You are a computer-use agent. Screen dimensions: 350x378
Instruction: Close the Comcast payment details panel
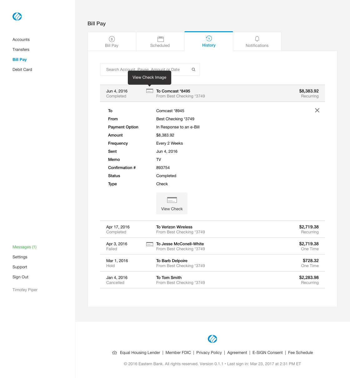[317, 110]
